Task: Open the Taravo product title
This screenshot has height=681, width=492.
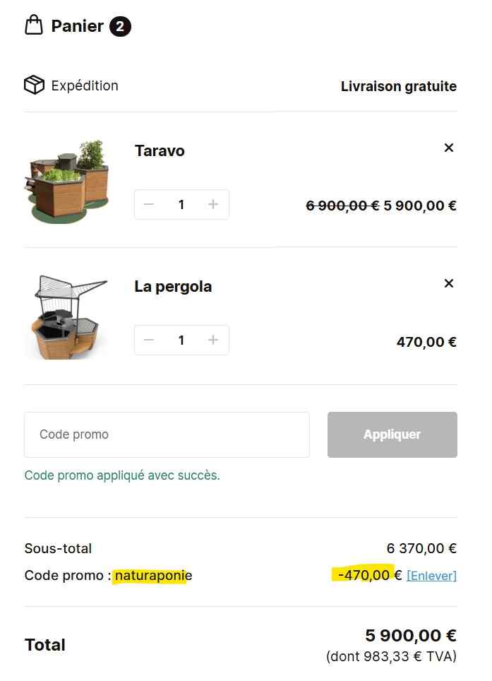Action: point(160,150)
